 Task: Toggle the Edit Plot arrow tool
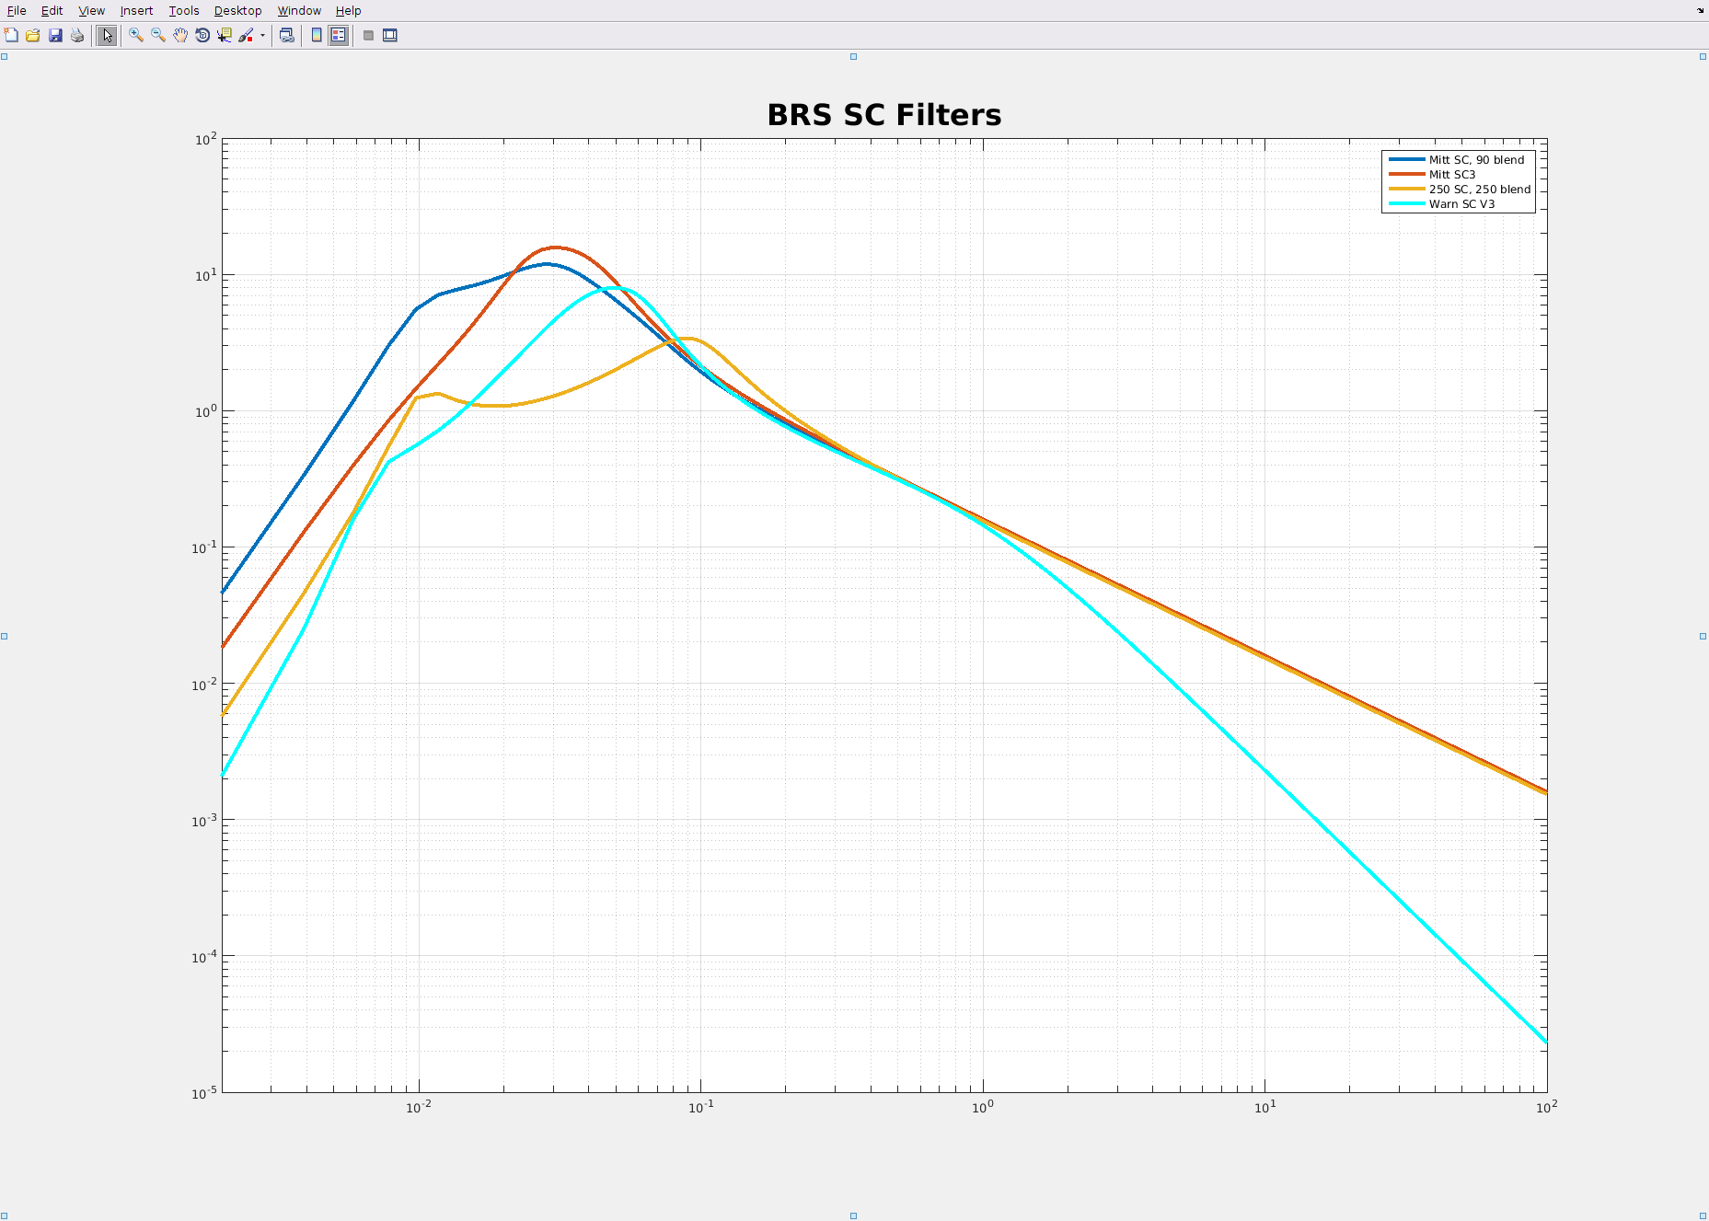pos(108,35)
